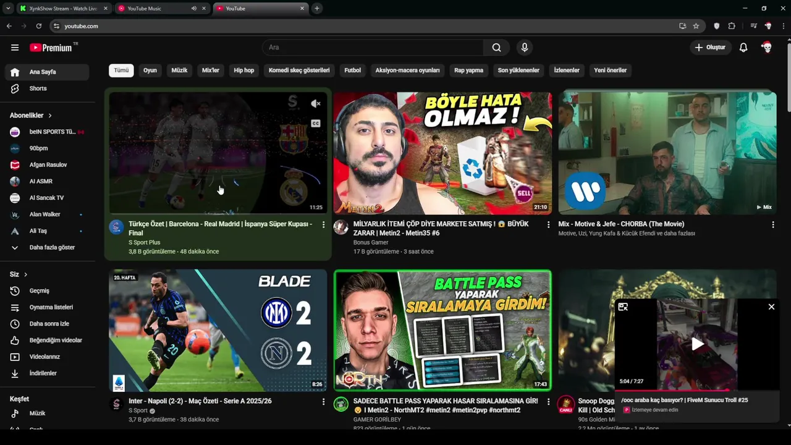Open S Sport Plus channel avatar
The height and width of the screenshot is (445, 791).
tap(116, 227)
